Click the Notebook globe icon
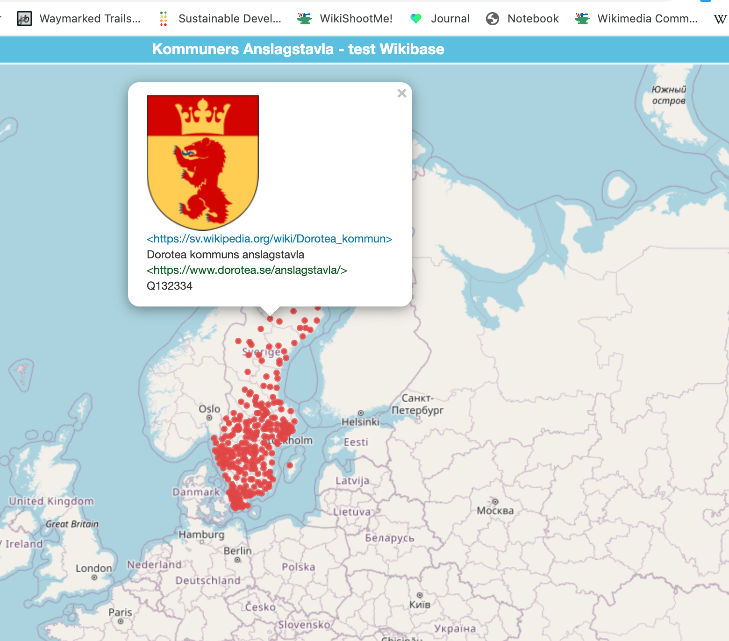The width and height of the screenshot is (729, 641). click(x=493, y=19)
